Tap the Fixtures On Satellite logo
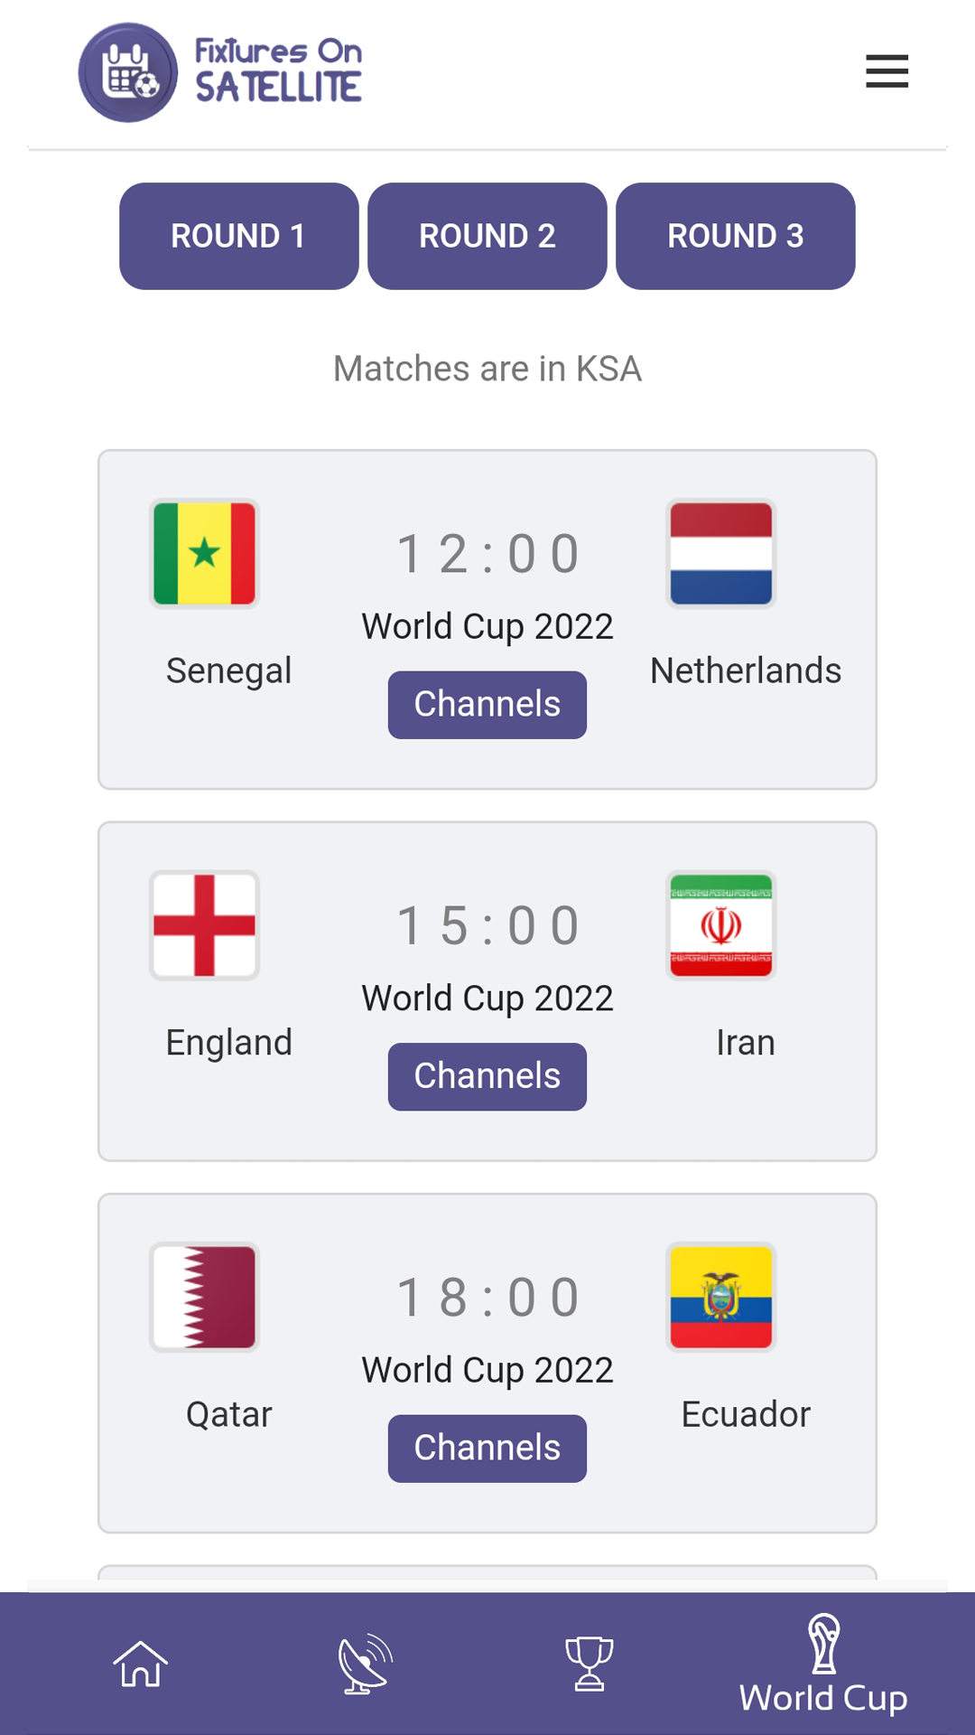Image resolution: width=975 pixels, height=1735 pixels. coord(221,72)
